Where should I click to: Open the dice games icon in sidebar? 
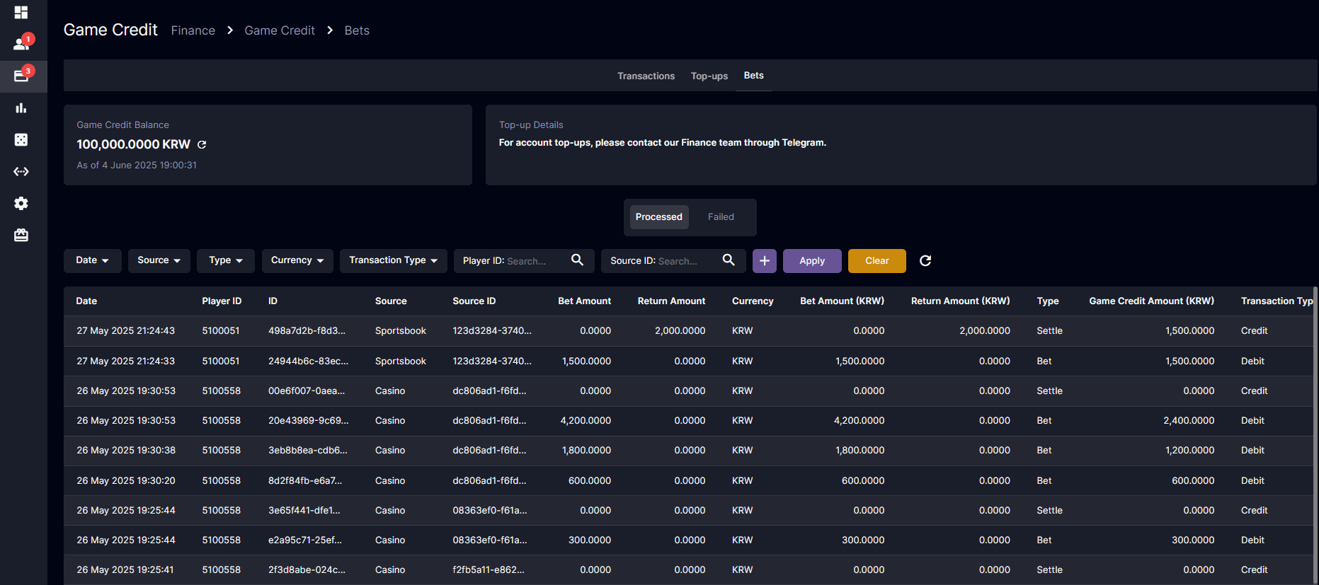coord(21,140)
